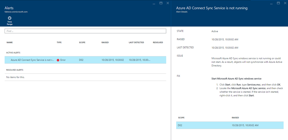Screen dimensions: 288x140
Task: Click fabtoso.onmicrosoft.com subtitle
Action: tap(16, 12)
